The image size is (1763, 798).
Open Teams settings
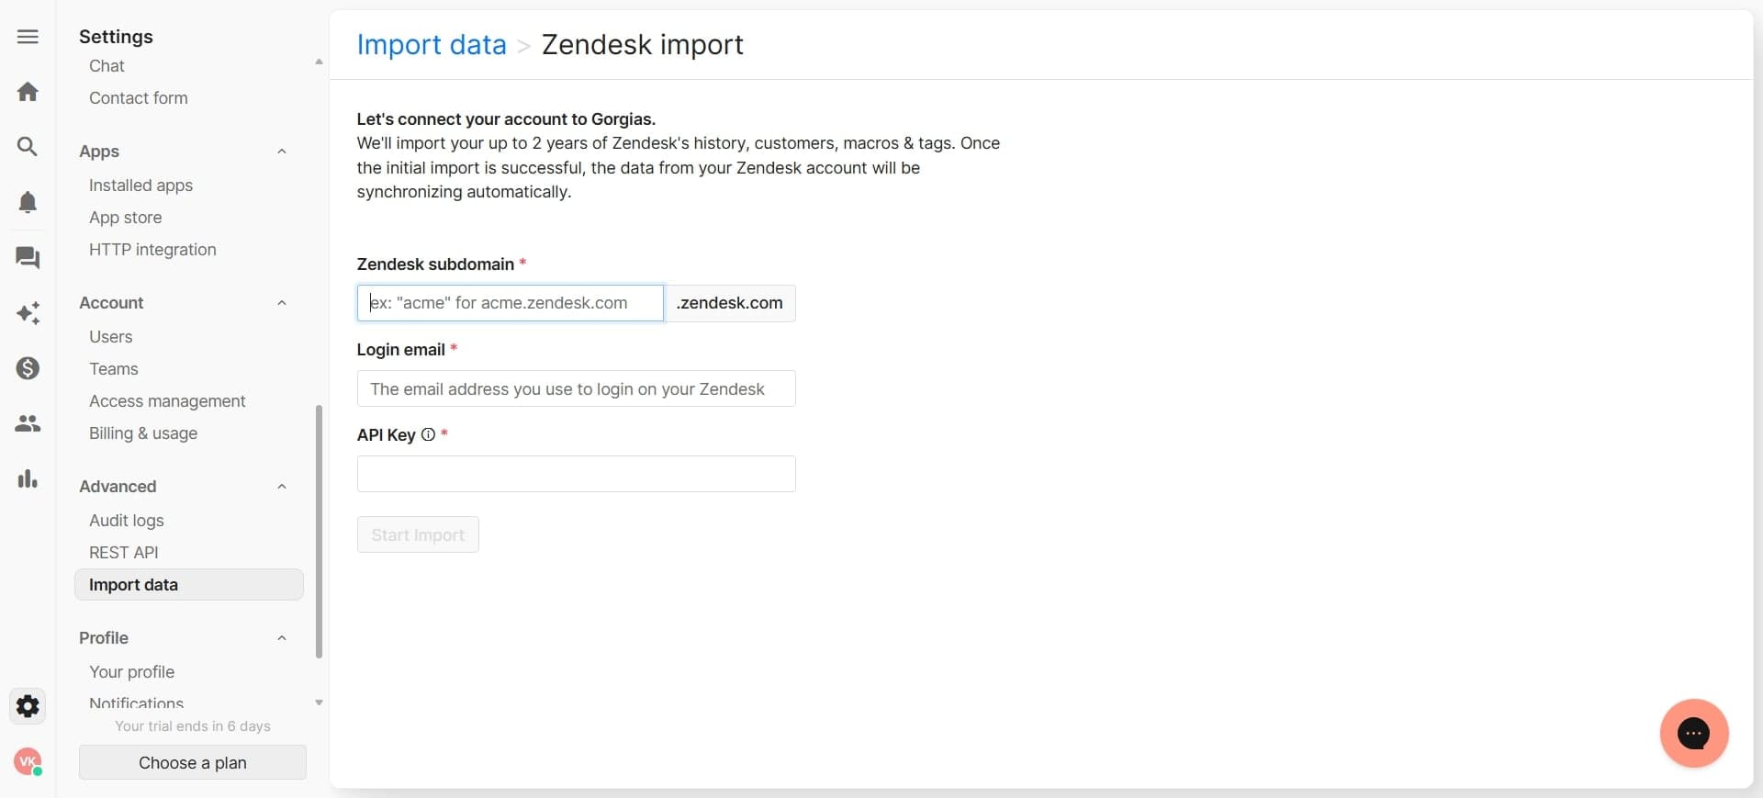pyautogui.click(x=114, y=369)
